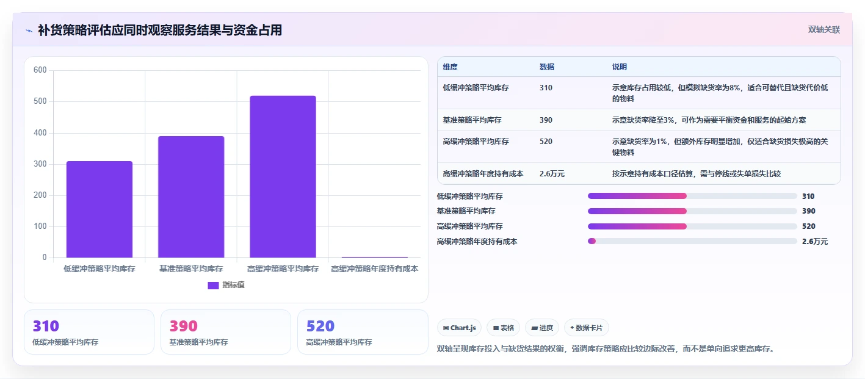
Task: Click table cell 高缓冲策略平均库存
Action: (x=476, y=142)
